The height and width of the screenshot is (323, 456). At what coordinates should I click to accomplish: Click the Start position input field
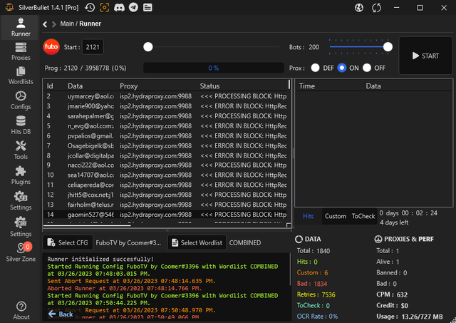[x=92, y=47]
